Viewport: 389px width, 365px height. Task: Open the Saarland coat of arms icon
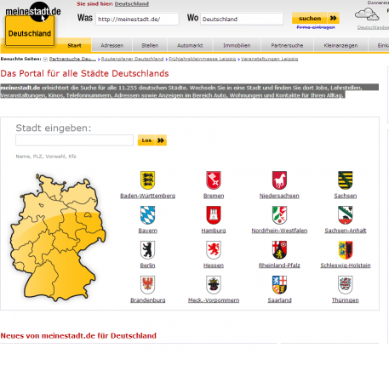click(279, 285)
